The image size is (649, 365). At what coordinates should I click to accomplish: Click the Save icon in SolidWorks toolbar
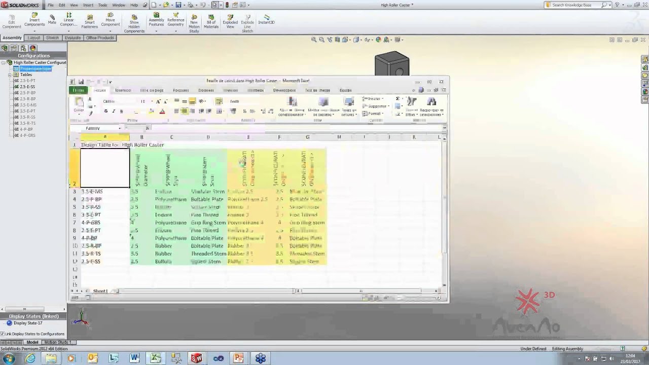tap(178, 5)
